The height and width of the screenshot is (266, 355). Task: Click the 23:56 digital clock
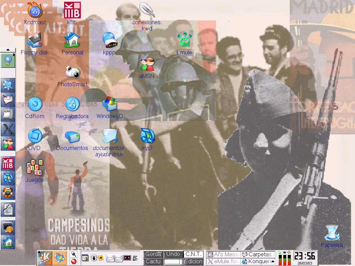[305, 256]
